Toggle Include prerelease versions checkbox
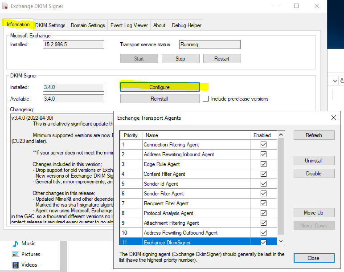Viewport: 344px width, 272px height. coord(205,99)
